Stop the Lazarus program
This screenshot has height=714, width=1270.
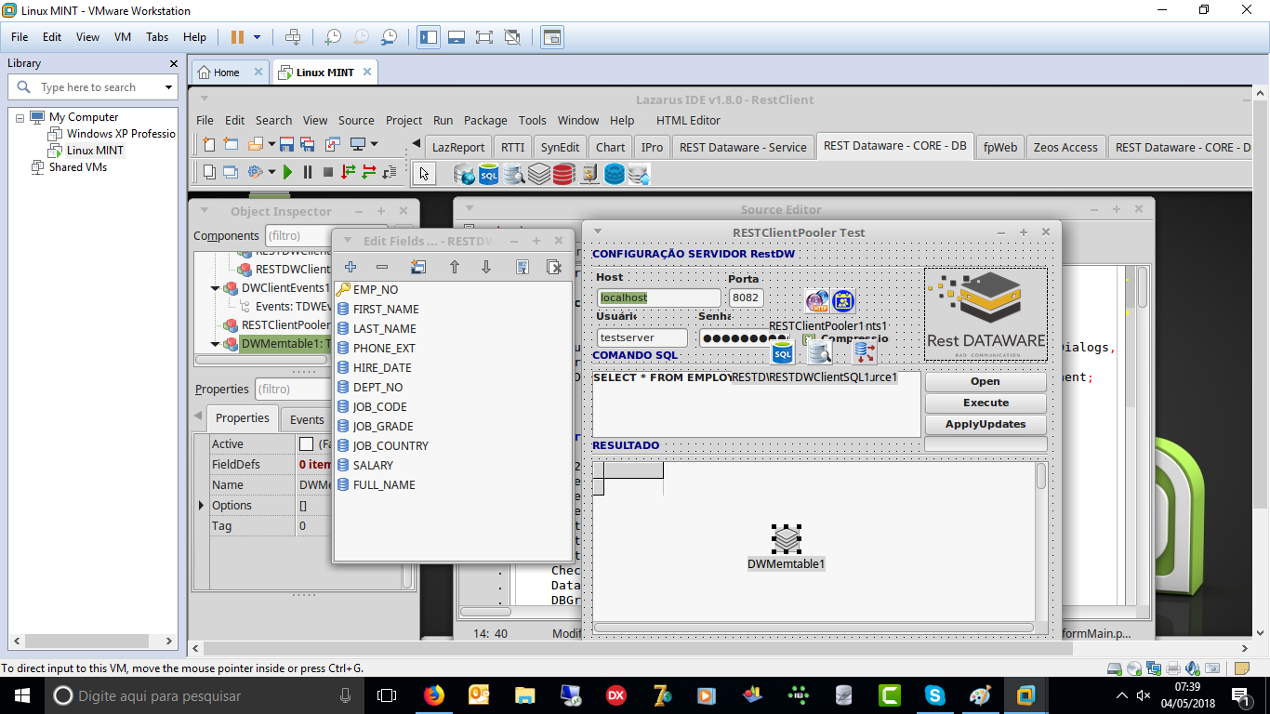pos(327,172)
